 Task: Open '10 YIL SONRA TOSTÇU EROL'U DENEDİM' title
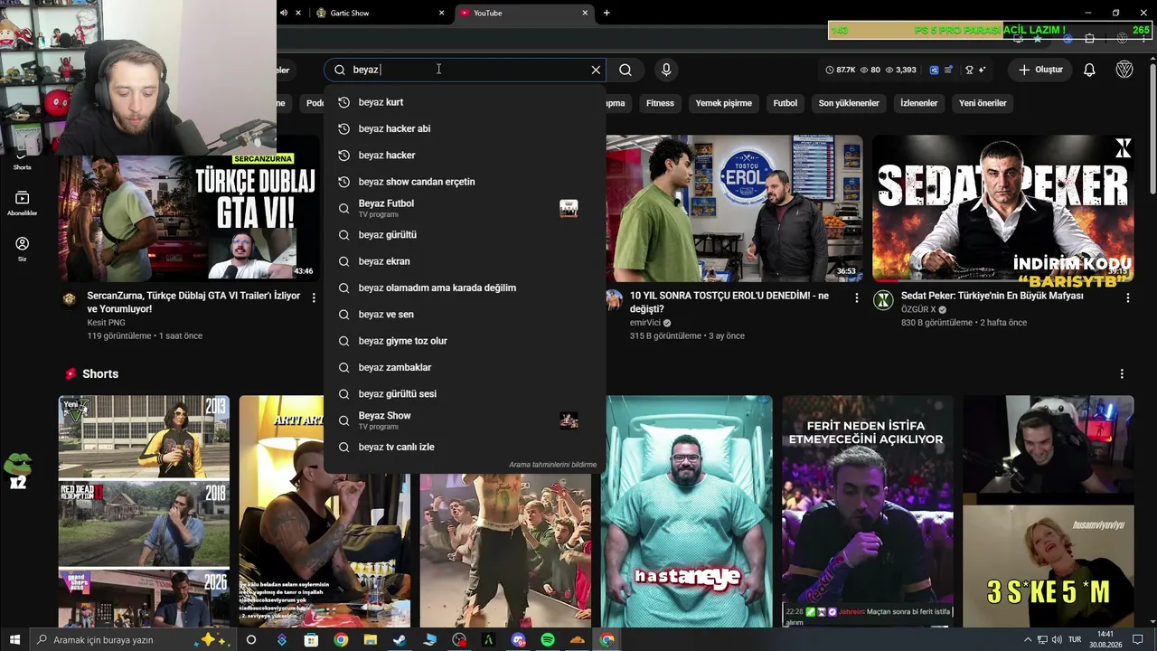[729, 302]
